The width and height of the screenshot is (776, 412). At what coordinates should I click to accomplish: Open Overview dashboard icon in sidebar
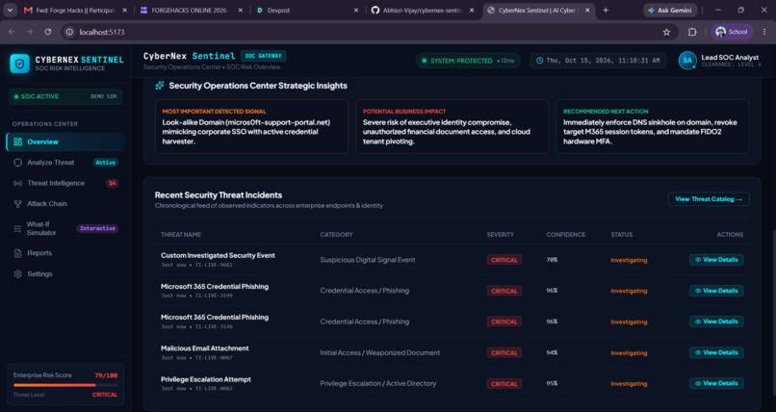coord(18,142)
